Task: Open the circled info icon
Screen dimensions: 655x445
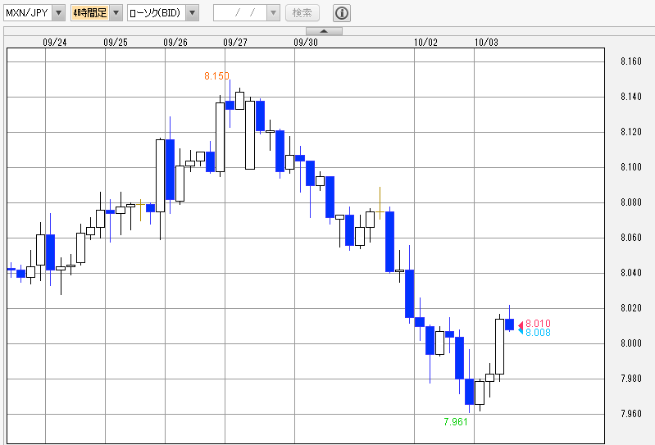Action: point(342,13)
